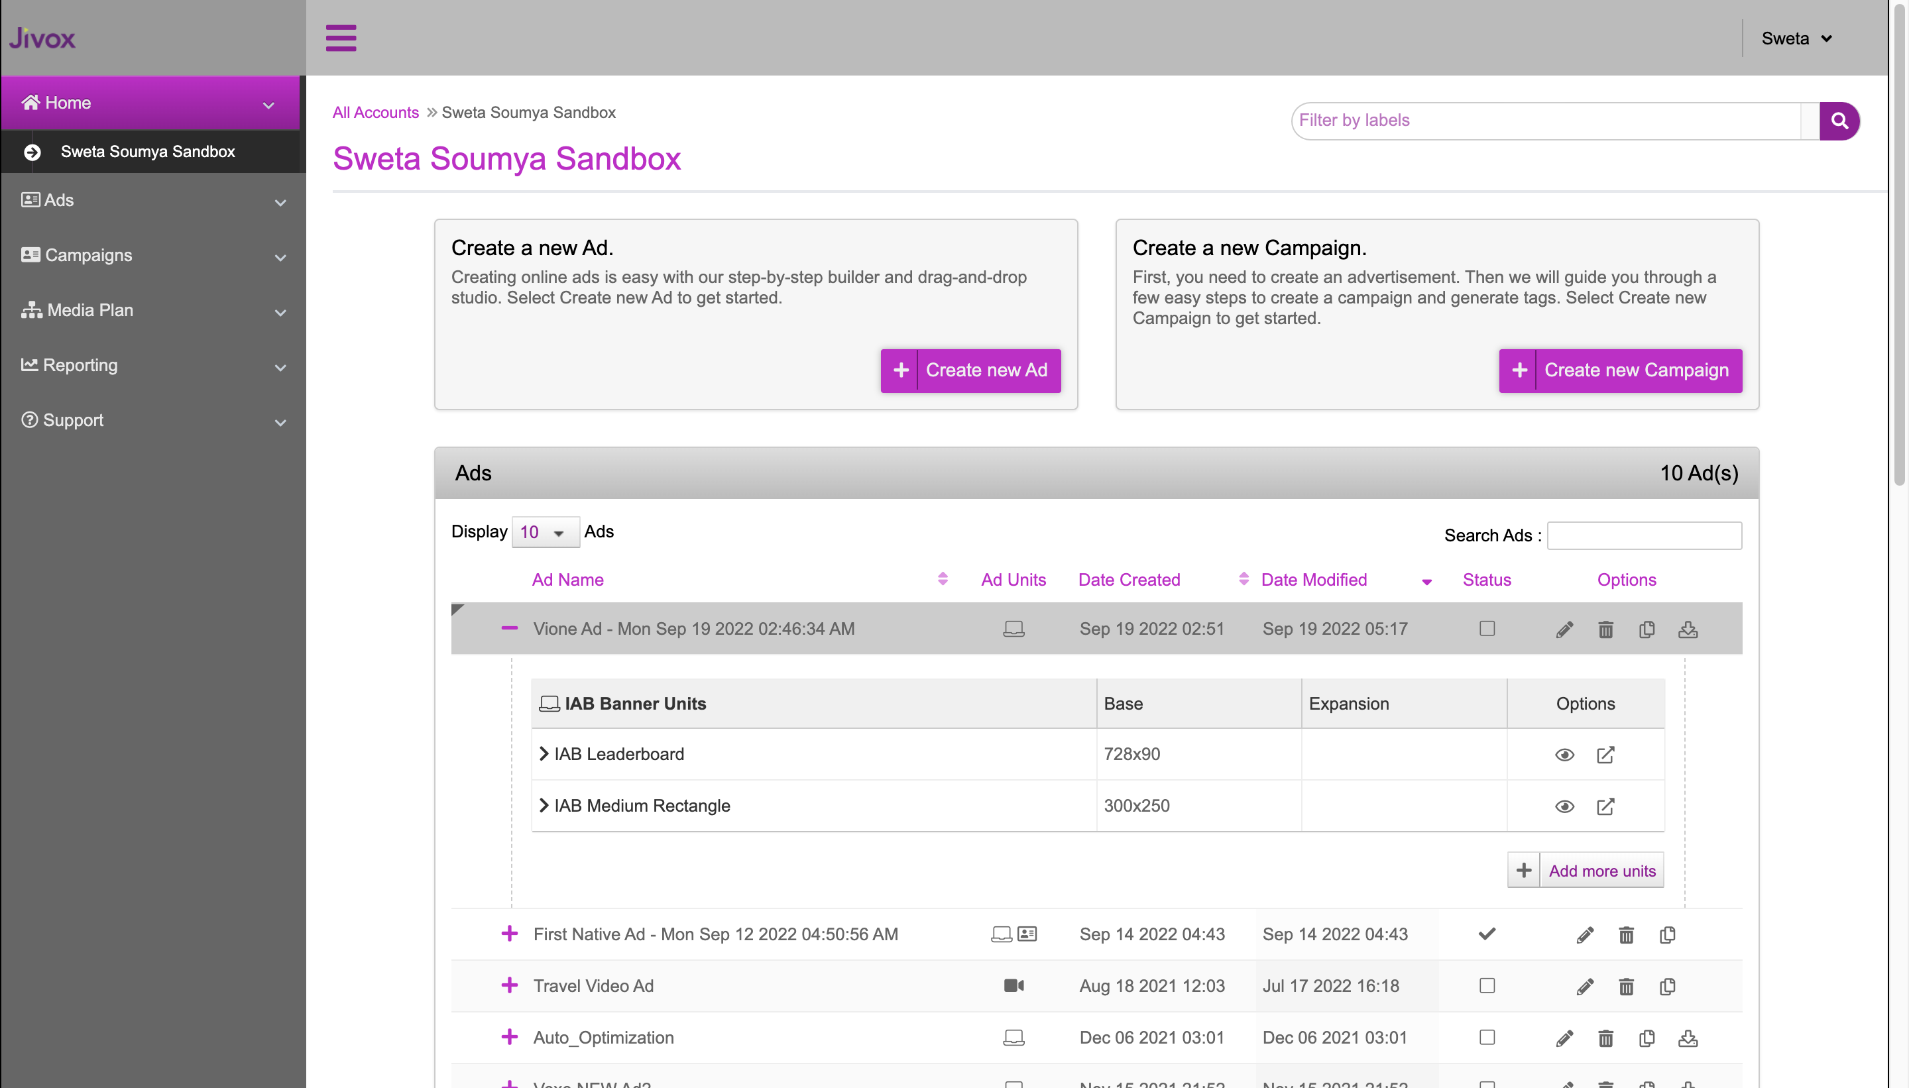Image resolution: width=1909 pixels, height=1088 pixels.
Task: Expand the Campaigns sidebar menu
Action: point(153,256)
